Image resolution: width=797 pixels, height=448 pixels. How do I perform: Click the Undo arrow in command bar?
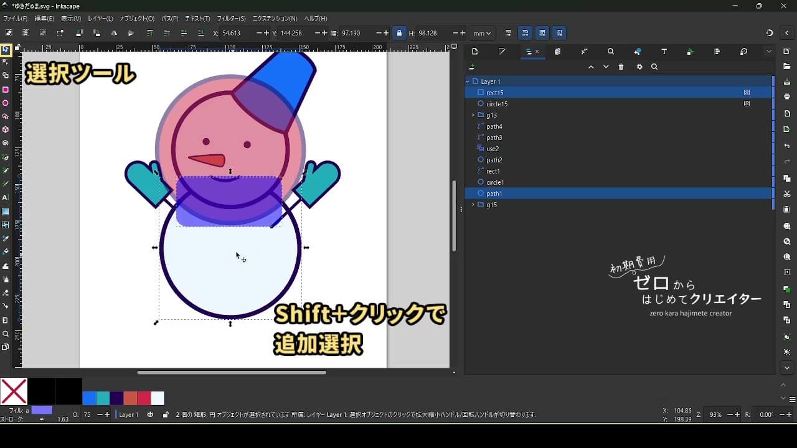787,146
